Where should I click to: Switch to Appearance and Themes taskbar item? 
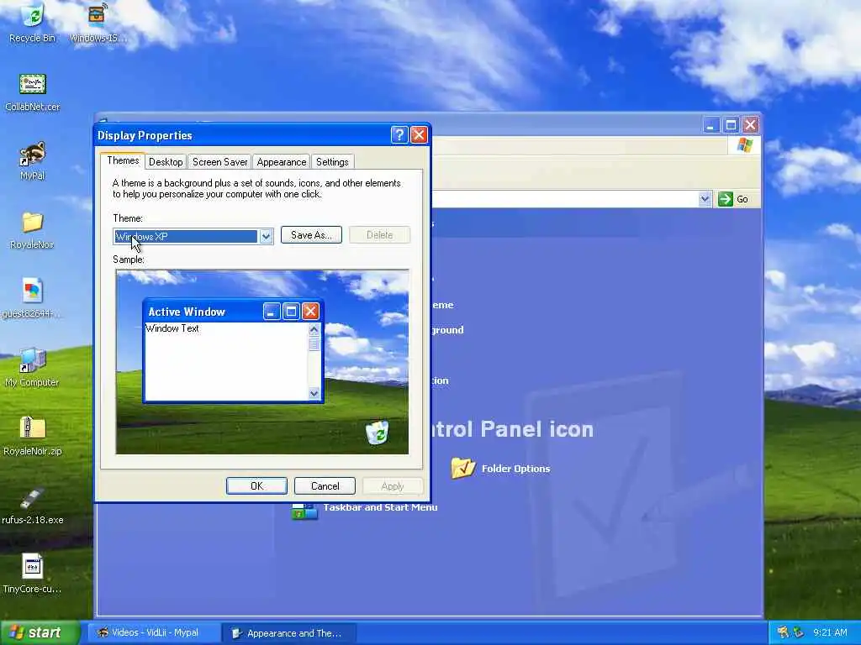(x=290, y=633)
